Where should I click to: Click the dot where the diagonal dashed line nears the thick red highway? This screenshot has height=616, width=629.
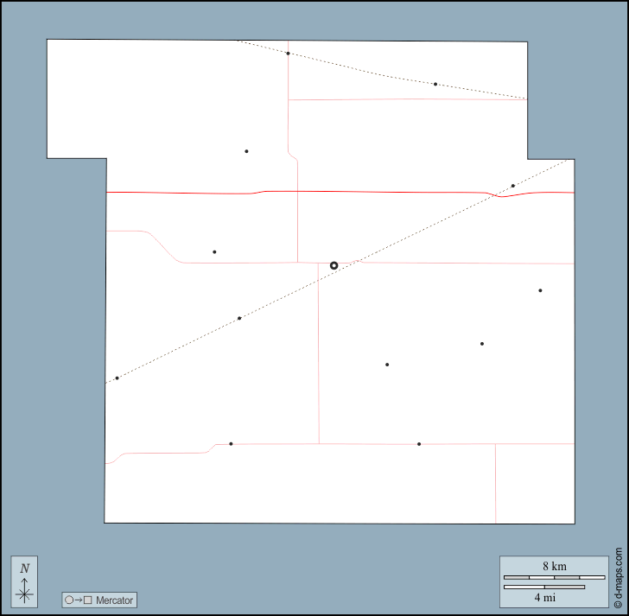(513, 186)
